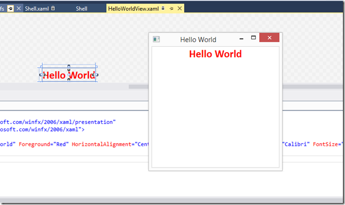Close the Hello World window
345x205 pixels.
click(x=270, y=37)
